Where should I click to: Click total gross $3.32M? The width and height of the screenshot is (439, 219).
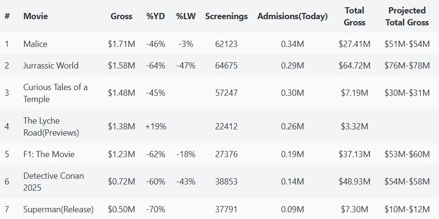pos(354,127)
